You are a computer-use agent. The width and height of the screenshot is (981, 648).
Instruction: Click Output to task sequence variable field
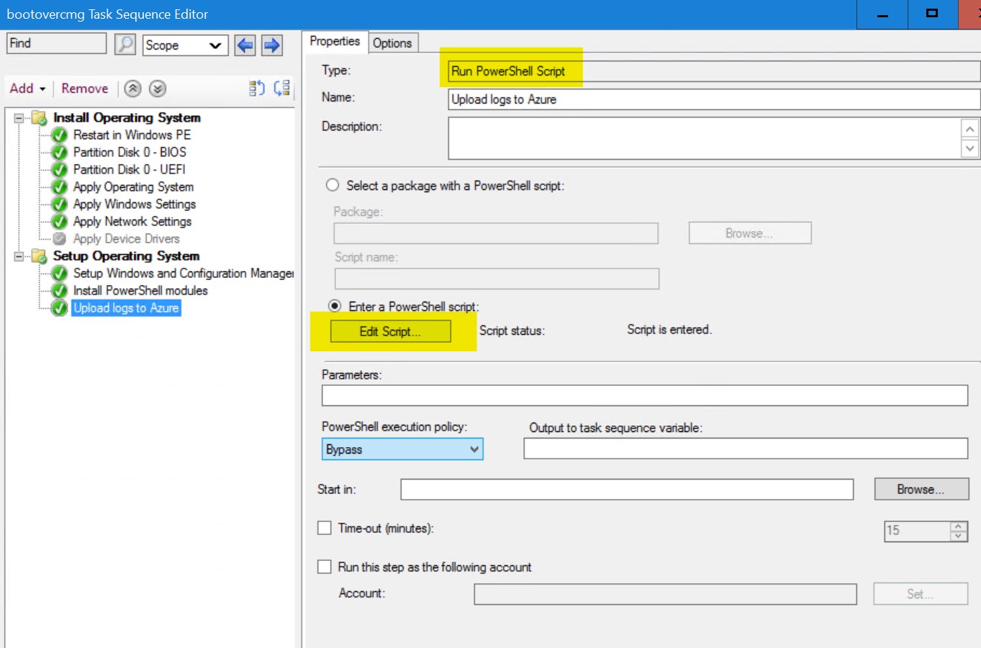pyautogui.click(x=746, y=449)
